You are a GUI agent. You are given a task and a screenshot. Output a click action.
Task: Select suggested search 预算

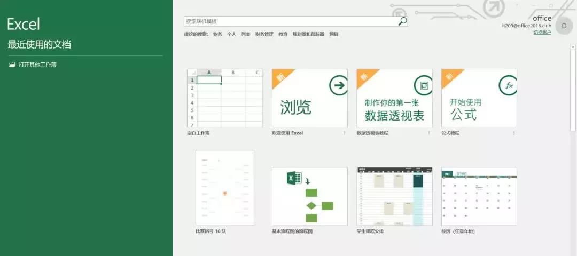[334, 34]
